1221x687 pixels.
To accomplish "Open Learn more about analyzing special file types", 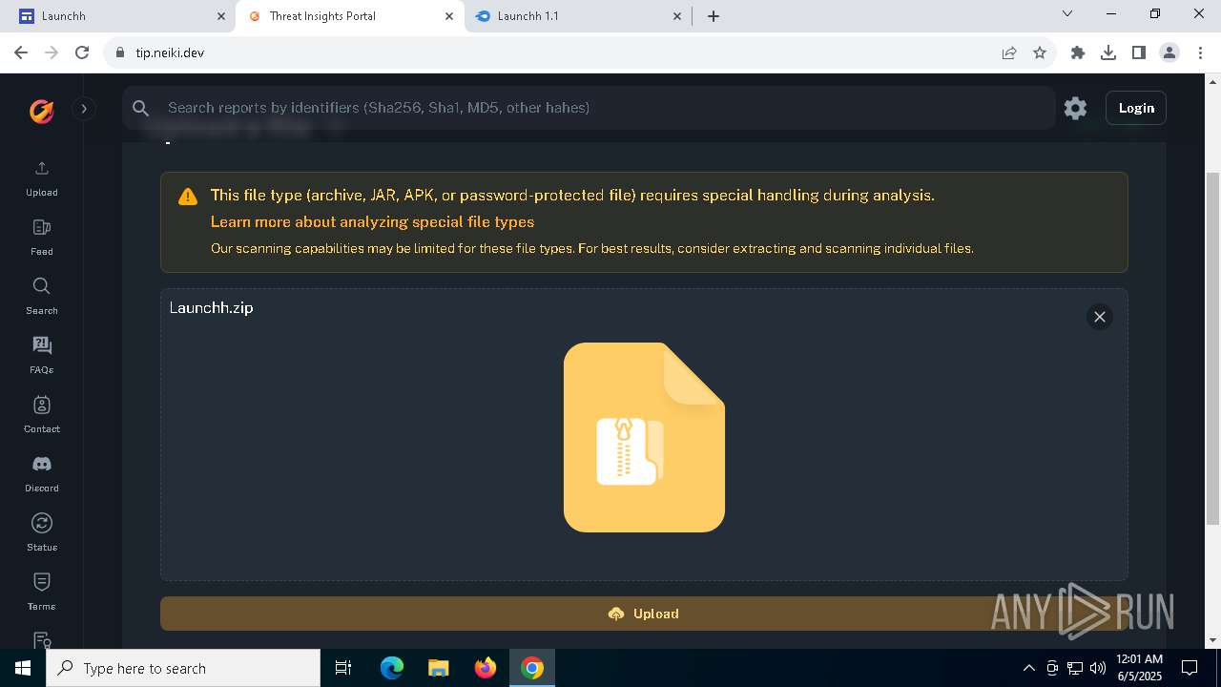I will pyautogui.click(x=372, y=221).
